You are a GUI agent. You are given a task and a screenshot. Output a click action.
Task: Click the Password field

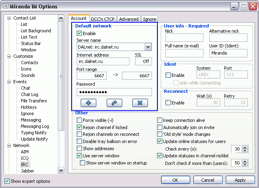(114, 92)
